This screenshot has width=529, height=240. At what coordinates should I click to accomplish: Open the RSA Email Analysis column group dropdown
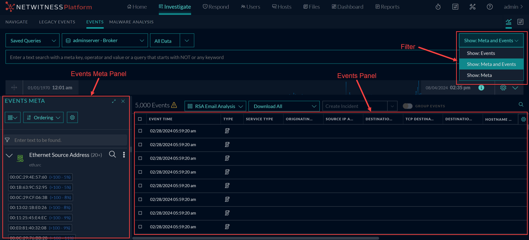click(x=215, y=106)
